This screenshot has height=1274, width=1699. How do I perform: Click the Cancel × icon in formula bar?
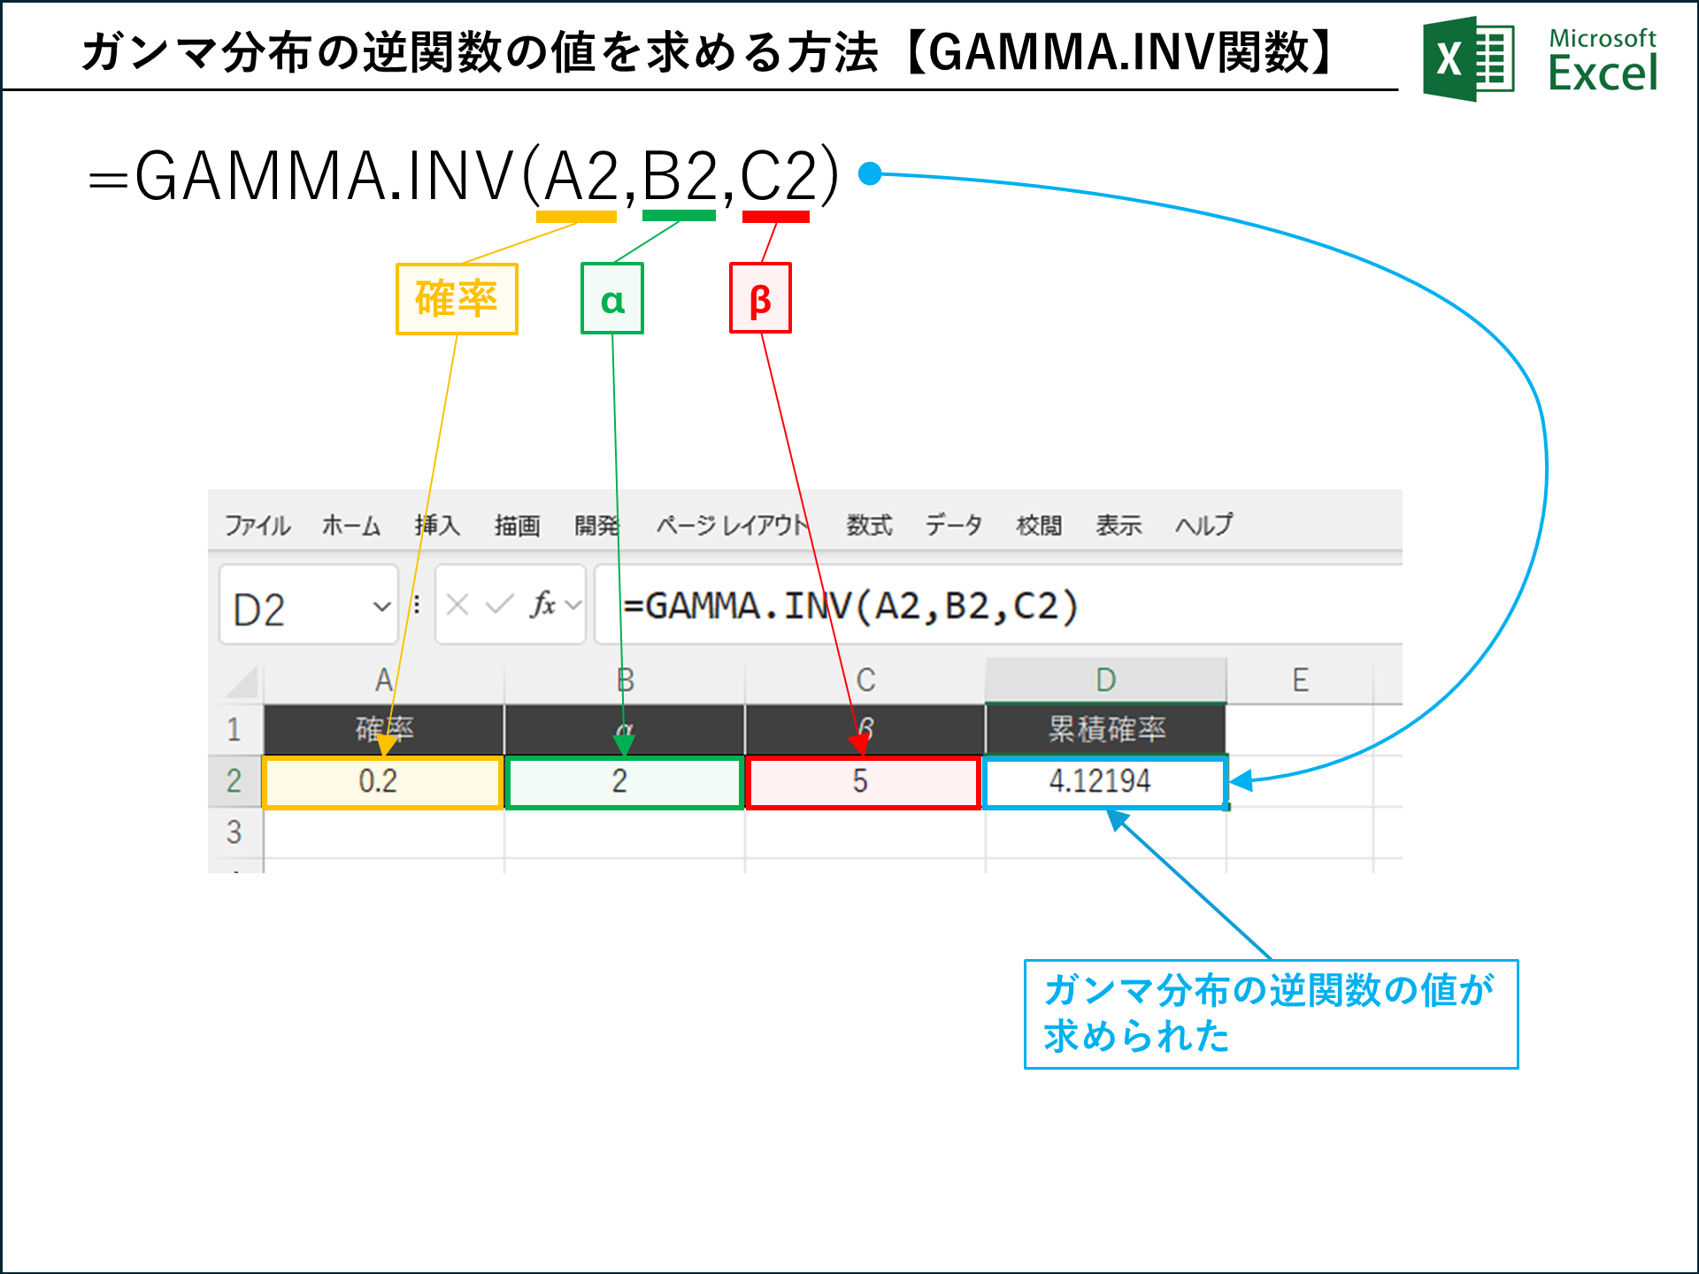(456, 603)
